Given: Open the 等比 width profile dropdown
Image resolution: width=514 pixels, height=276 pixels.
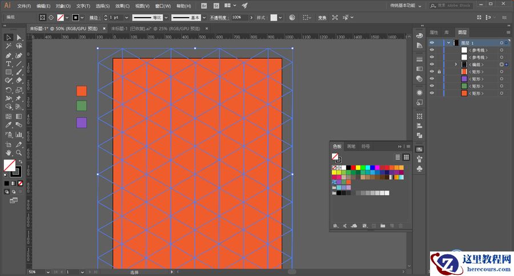Looking at the screenshot, I should coord(166,17).
